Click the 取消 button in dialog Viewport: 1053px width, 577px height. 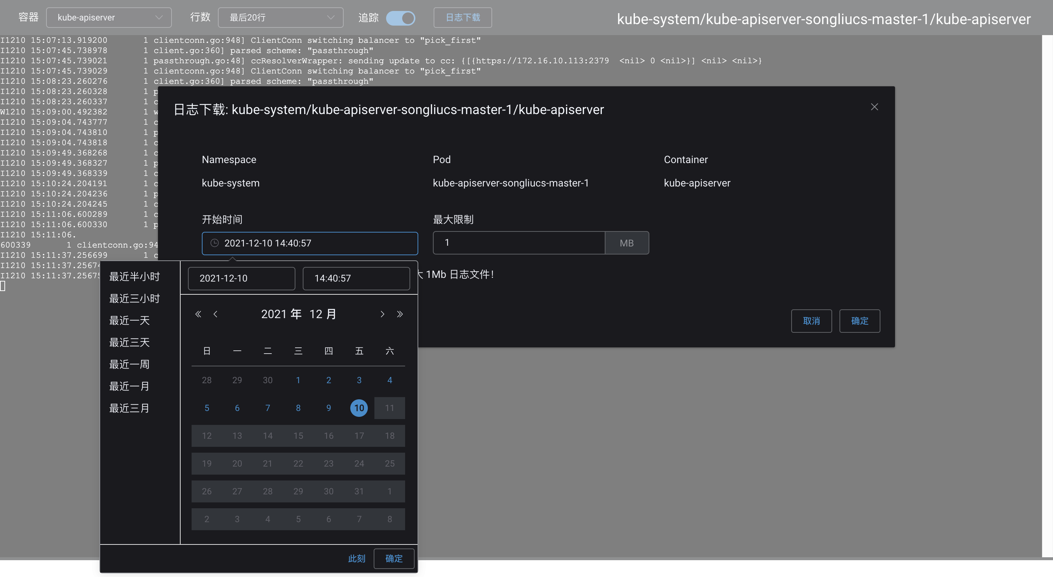pyautogui.click(x=811, y=321)
